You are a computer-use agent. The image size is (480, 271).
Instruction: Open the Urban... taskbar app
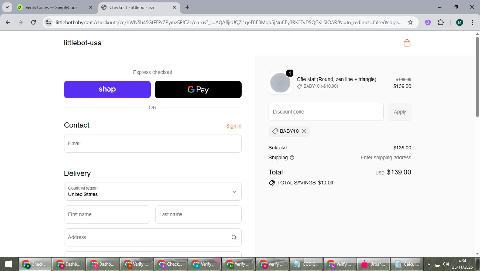click(x=373, y=264)
